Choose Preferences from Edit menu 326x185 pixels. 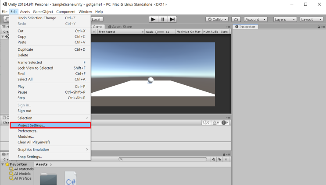point(50,131)
